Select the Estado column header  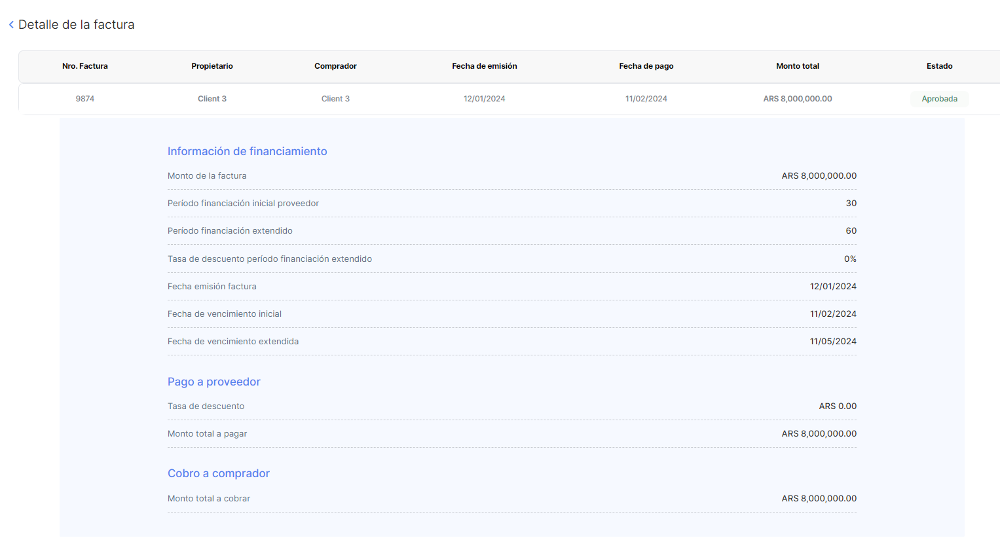939,66
